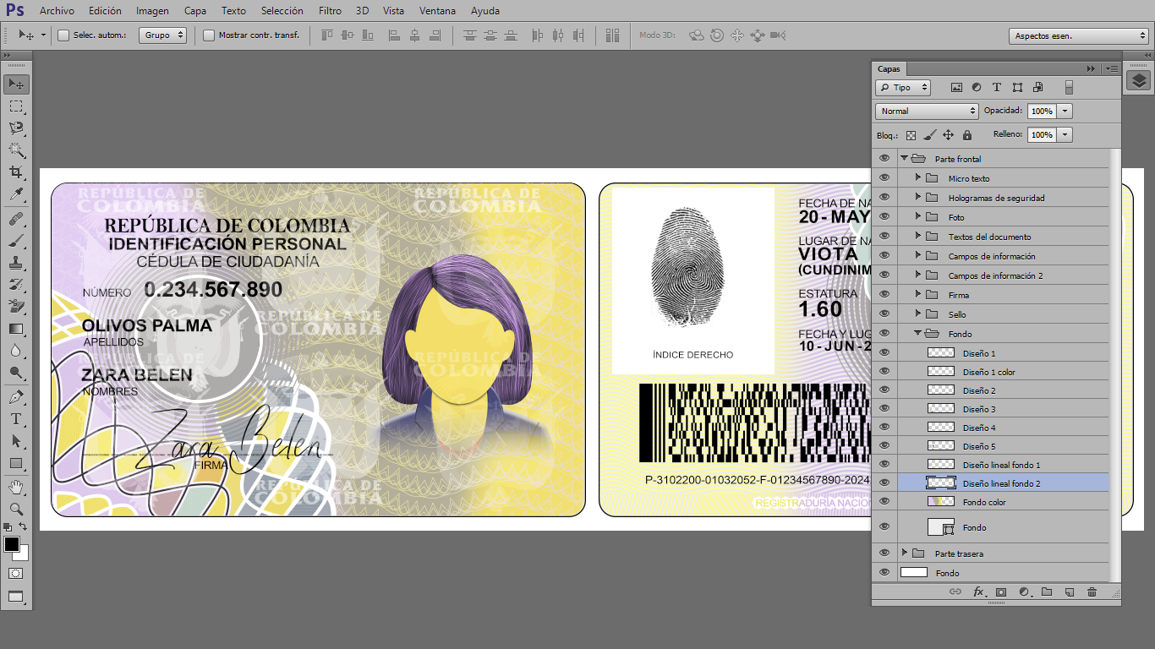Screen dimensions: 1155x649
Task: Open the Imagen menu
Action: point(152,11)
